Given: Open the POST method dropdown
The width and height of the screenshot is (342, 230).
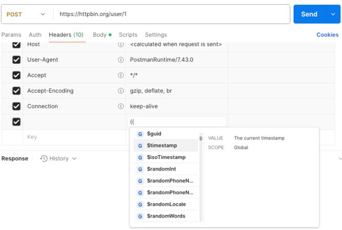Looking at the screenshot, I should tap(26, 14).
